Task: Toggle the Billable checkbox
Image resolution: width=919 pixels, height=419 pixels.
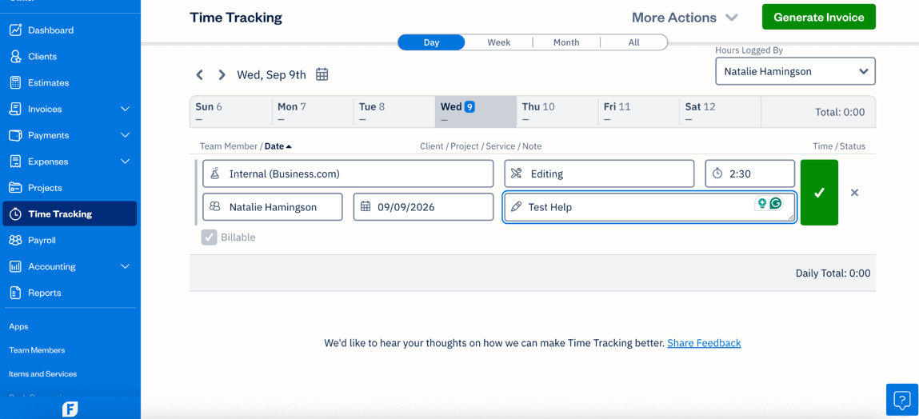Action: click(210, 237)
